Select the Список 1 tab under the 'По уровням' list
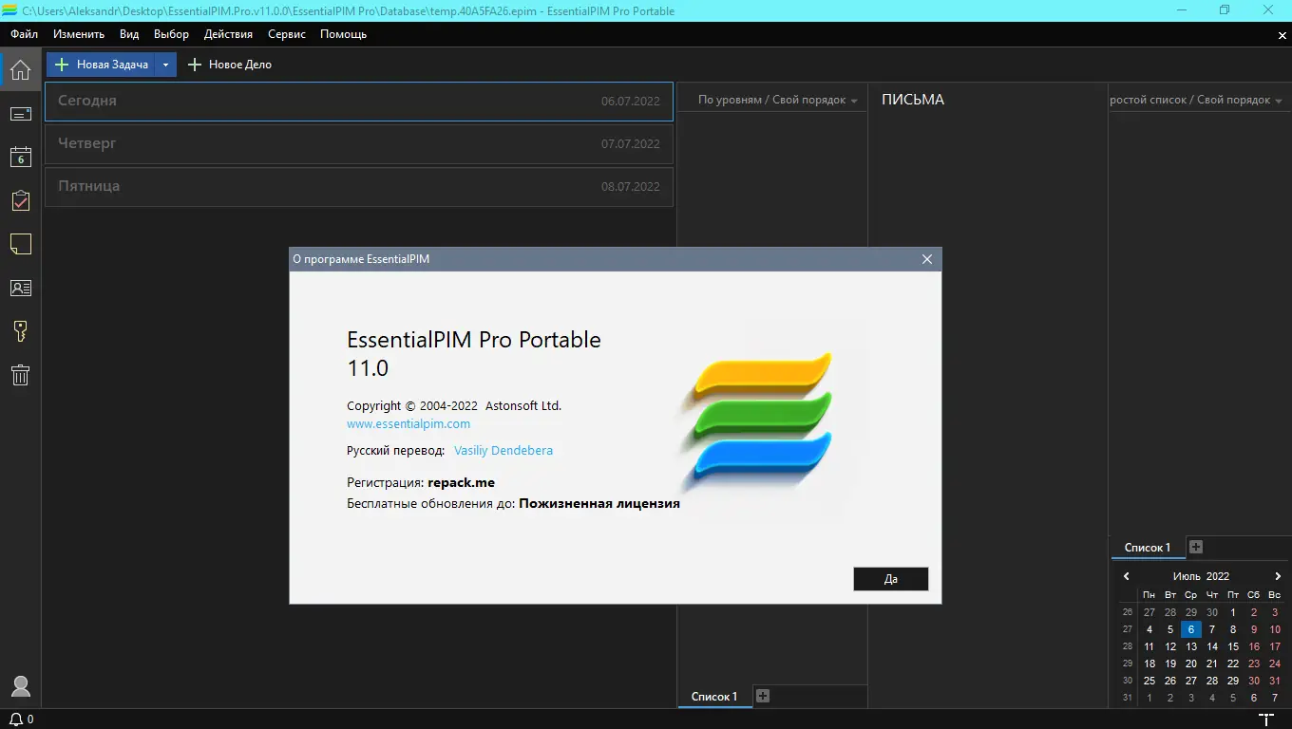The height and width of the screenshot is (729, 1292). click(714, 697)
